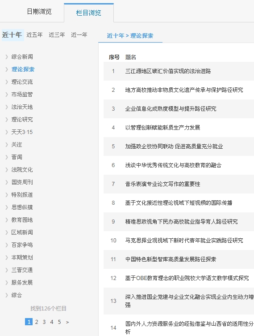Screen dimensions: 254x336
Task: Expand the 综合新闻 category chevron
Action: (x=6, y=57)
